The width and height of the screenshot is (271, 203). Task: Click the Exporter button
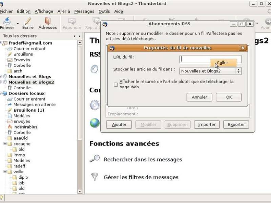[236, 125]
